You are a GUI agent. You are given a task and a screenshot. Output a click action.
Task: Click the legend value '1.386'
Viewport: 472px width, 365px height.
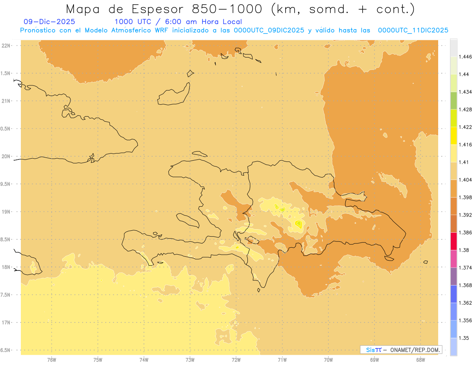(466, 233)
